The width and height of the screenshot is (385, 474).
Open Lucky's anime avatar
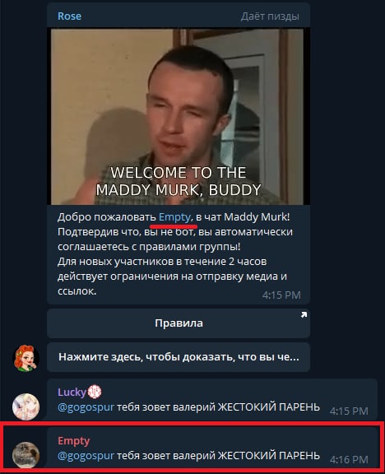26,407
